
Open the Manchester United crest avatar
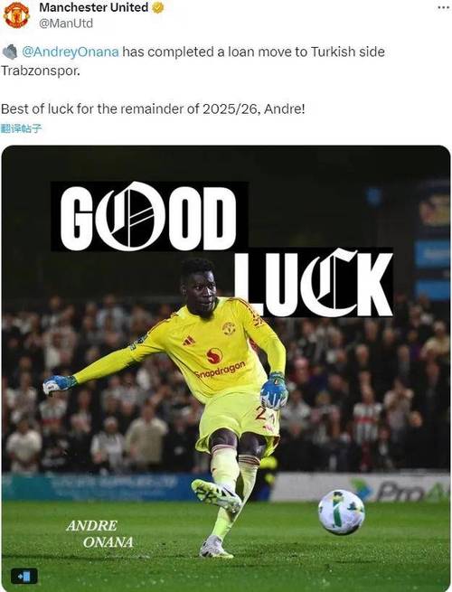coord(16,15)
